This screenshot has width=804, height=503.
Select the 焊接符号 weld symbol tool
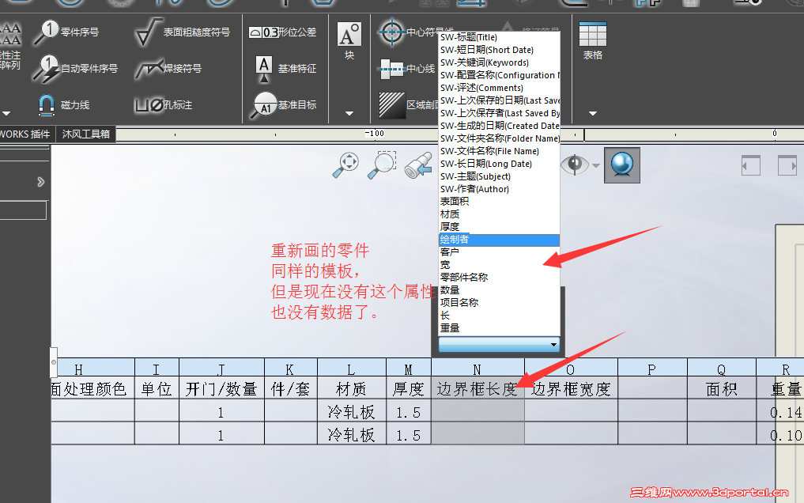(x=168, y=68)
